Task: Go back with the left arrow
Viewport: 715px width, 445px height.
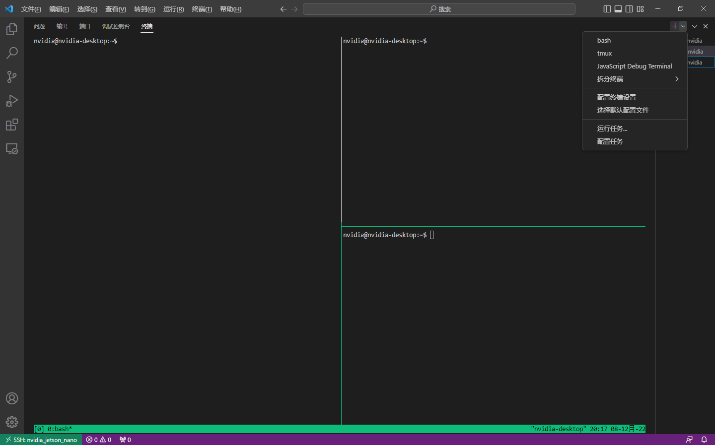Action: tap(283, 9)
